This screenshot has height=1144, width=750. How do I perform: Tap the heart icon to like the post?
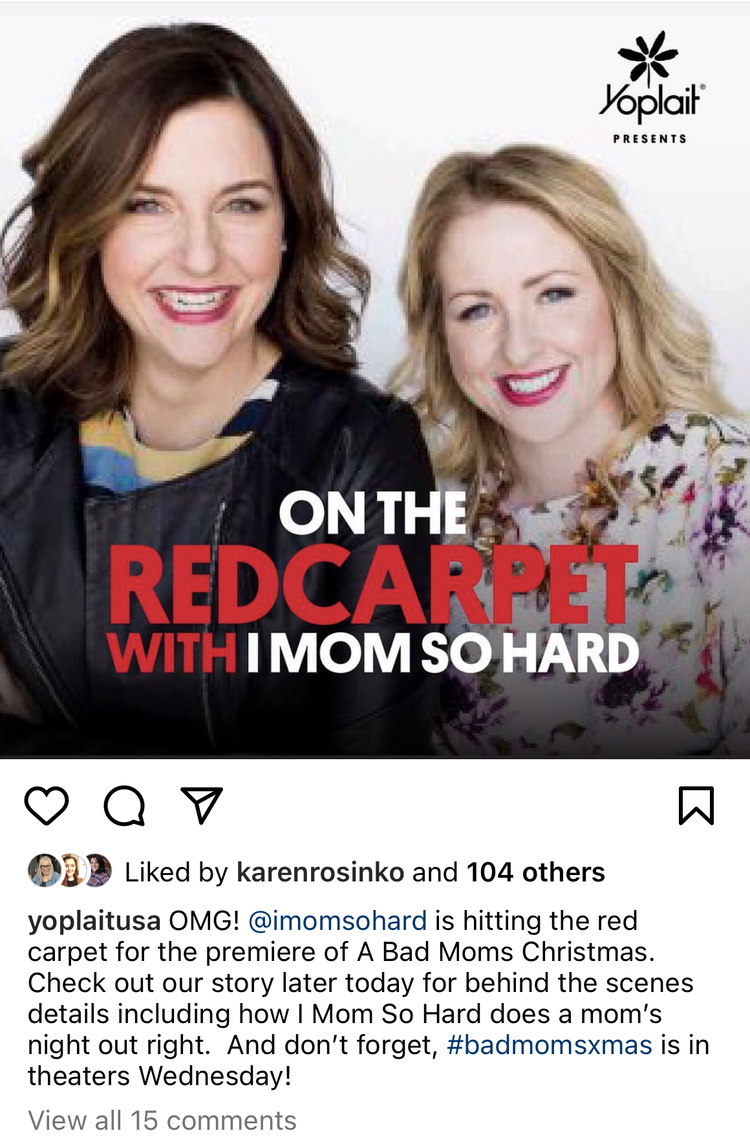tap(47, 806)
